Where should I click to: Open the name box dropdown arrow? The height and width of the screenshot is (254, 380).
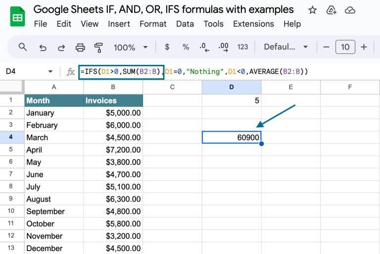coord(50,72)
